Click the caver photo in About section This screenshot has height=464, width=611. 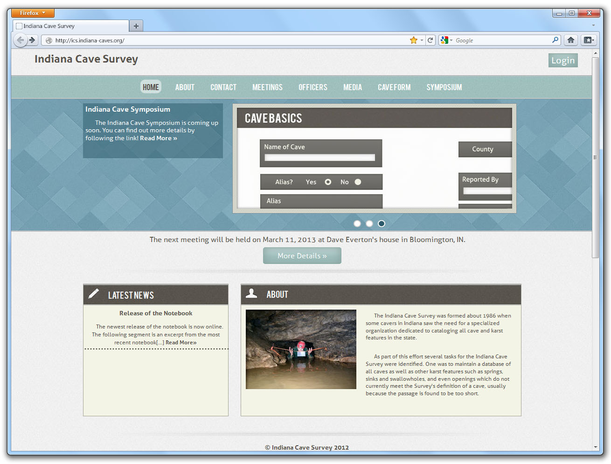301,349
